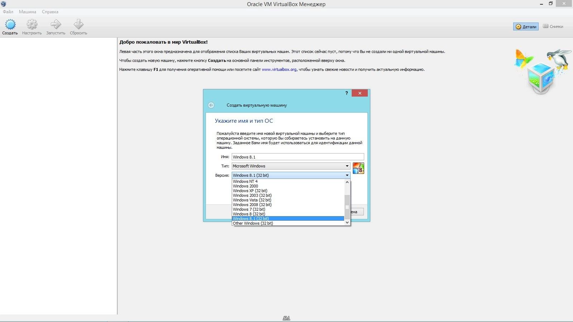Click the VirtualBox app icon in title bar
573x322 pixels.
4,4
